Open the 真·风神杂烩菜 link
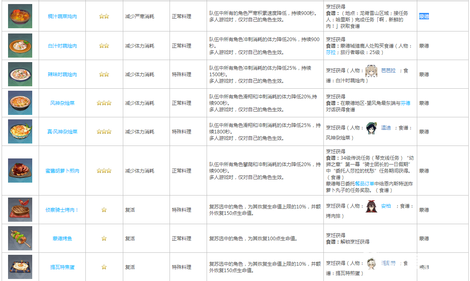The height and width of the screenshot is (281, 470). point(62,132)
